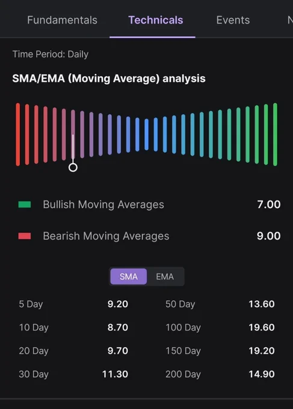The image size is (293, 409).
Task: Click the SMA/EMA analysis heading
Action: 109,79
